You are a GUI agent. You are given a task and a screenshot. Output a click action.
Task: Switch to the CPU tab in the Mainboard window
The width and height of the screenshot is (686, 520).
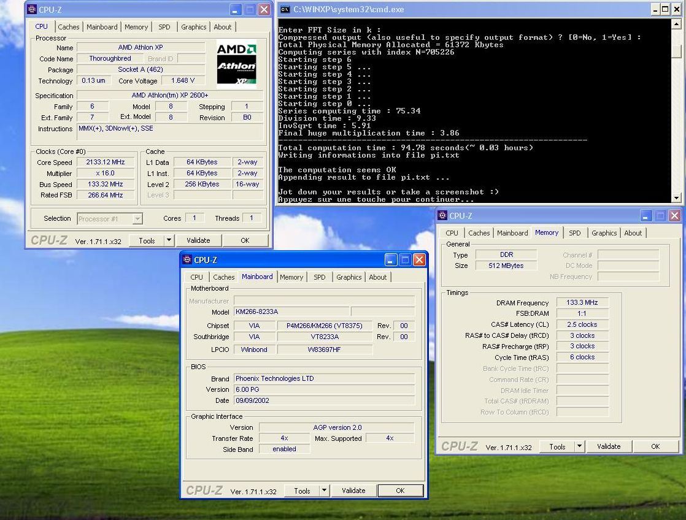[196, 277]
